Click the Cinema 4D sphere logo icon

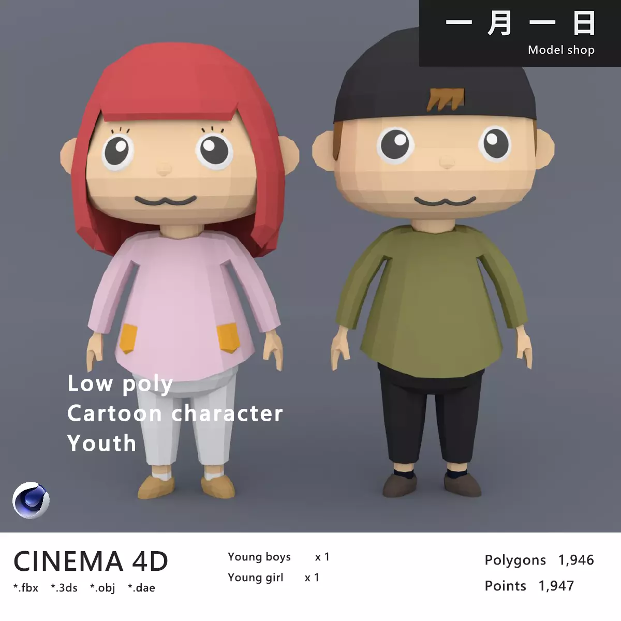(31, 500)
